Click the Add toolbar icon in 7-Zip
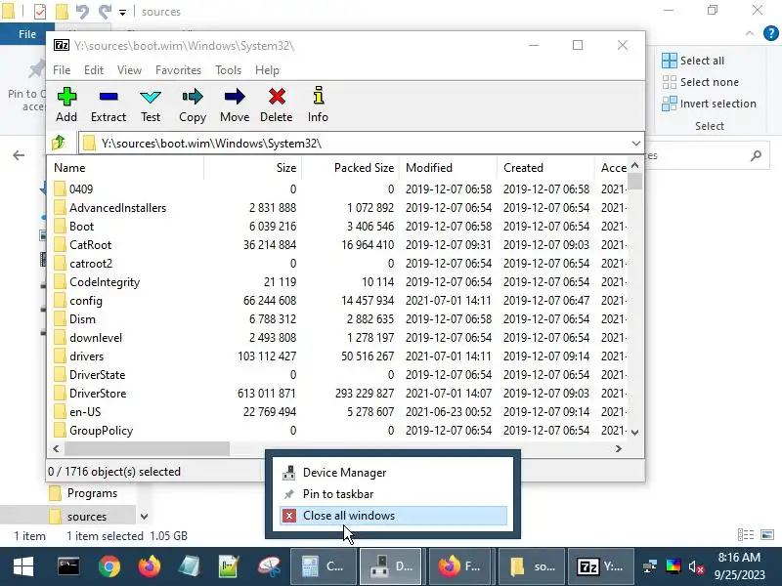The image size is (782, 586). (66, 97)
